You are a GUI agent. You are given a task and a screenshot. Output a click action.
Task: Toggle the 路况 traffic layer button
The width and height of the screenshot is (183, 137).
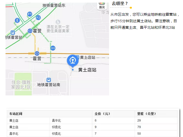tap(102, 5)
